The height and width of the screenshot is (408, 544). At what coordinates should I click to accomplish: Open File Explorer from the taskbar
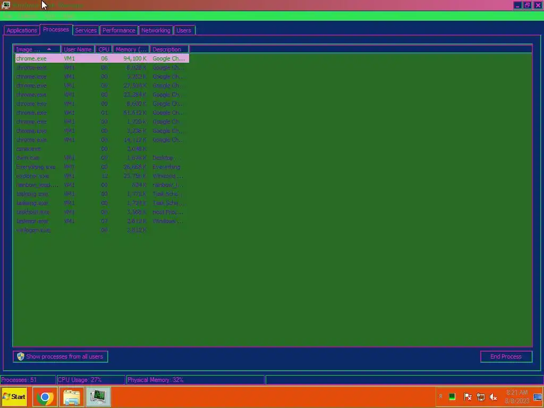72,397
